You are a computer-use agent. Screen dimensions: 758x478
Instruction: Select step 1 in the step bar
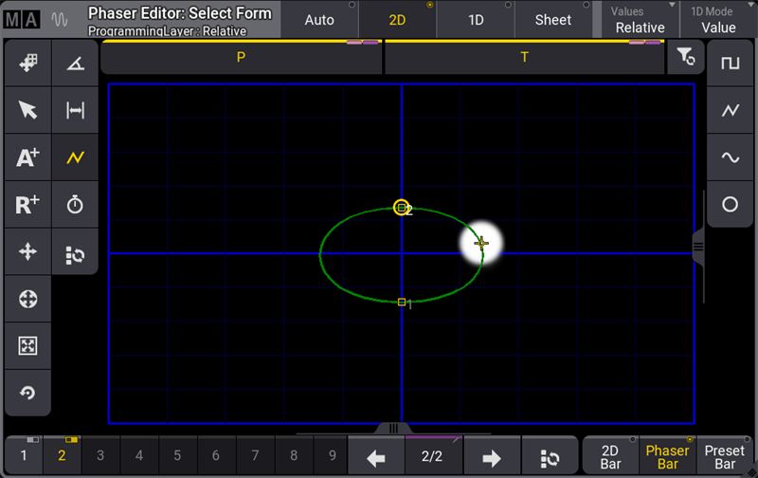click(x=24, y=456)
